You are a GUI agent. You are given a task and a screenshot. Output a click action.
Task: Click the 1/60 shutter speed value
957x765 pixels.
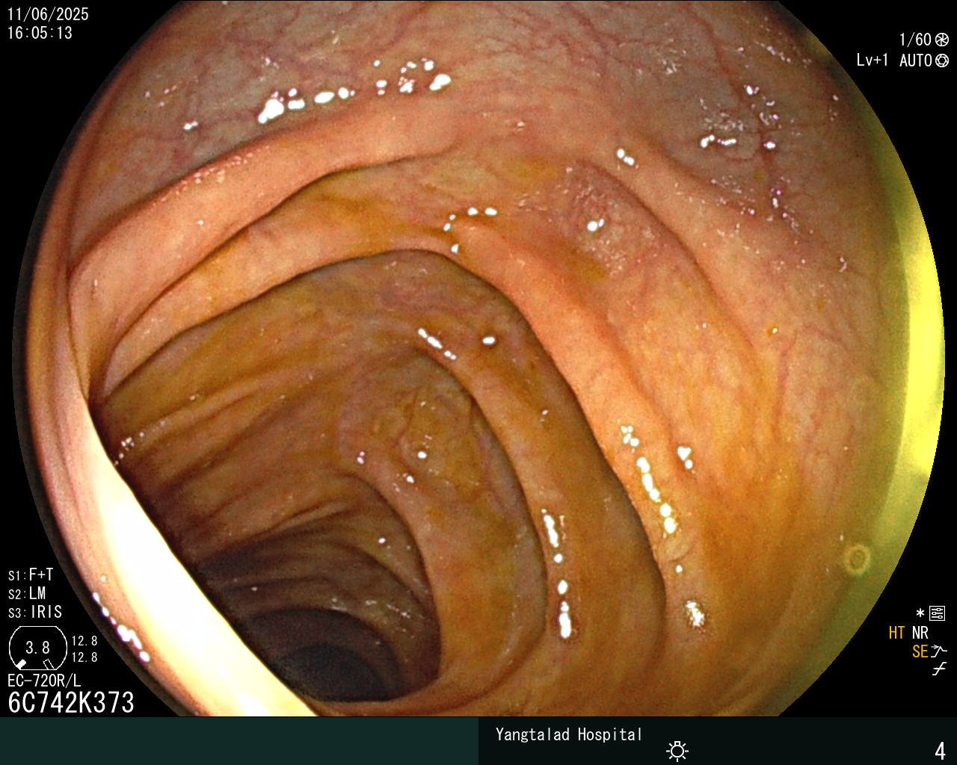915,40
